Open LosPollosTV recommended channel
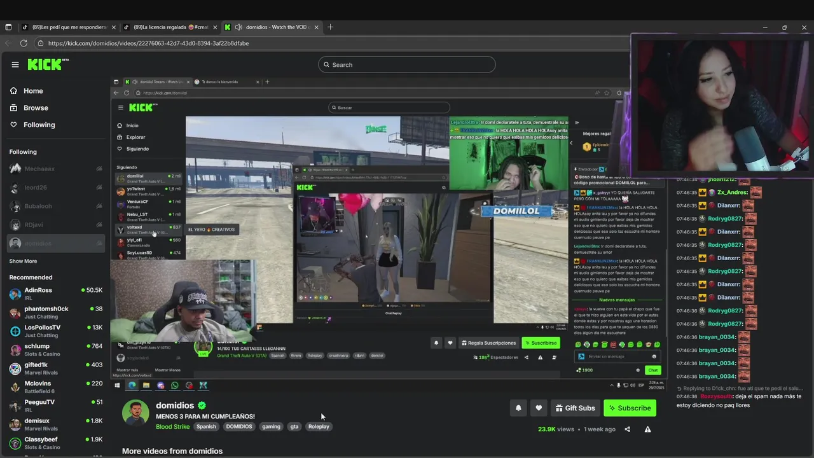 (55, 331)
